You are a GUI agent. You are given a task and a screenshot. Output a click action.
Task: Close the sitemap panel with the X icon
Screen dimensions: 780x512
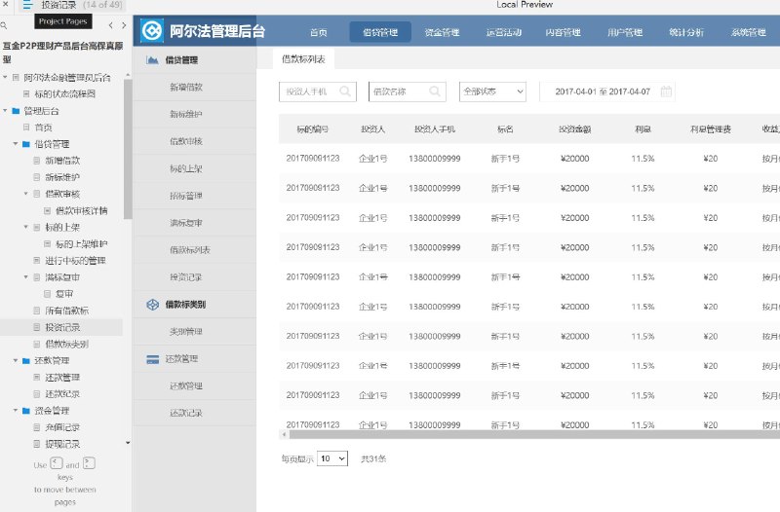[6, 4]
